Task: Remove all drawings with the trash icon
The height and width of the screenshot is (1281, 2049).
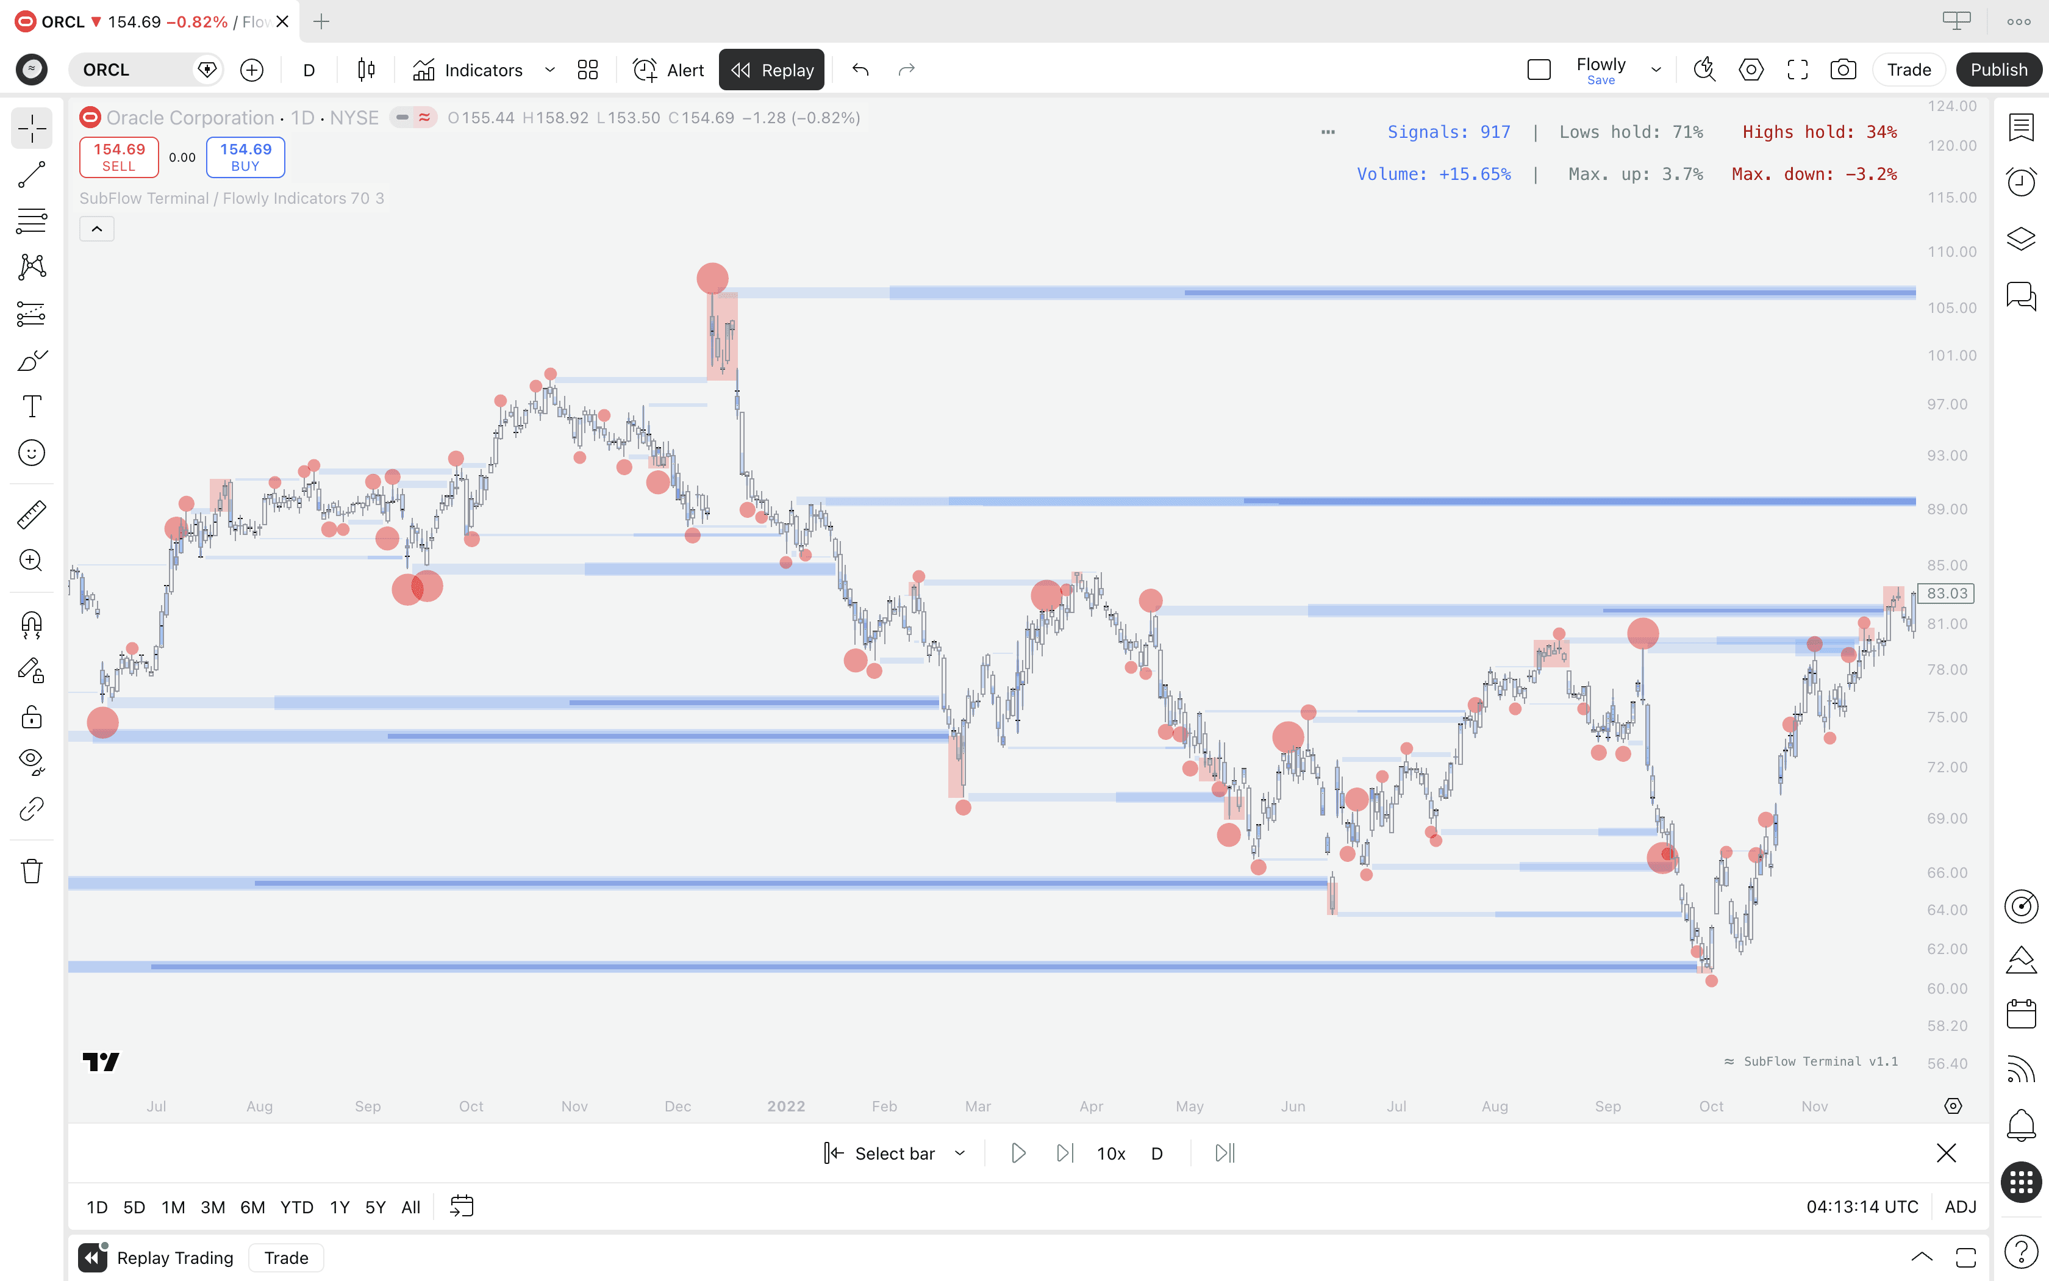Action: [31, 871]
